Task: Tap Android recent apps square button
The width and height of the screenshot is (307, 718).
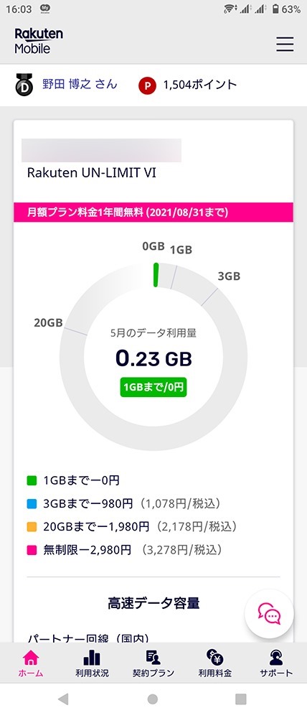Action: (x=241, y=699)
